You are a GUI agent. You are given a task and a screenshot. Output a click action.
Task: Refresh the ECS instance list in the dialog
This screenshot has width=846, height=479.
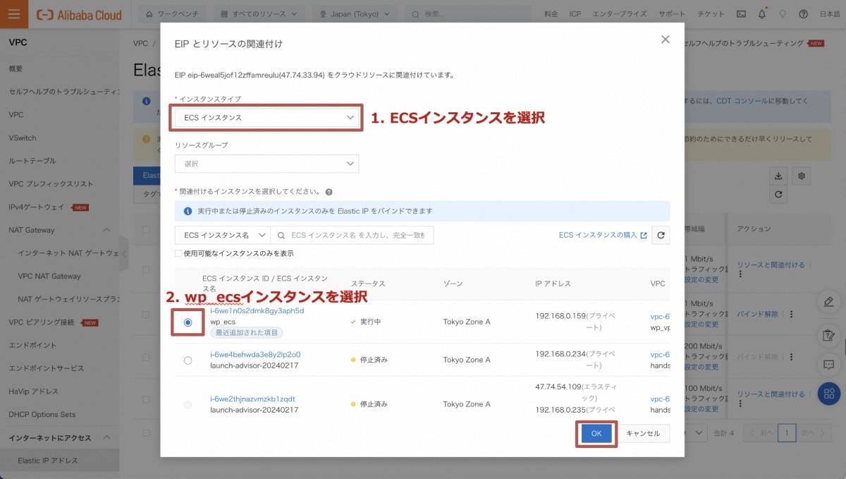[x=660, y=235]
